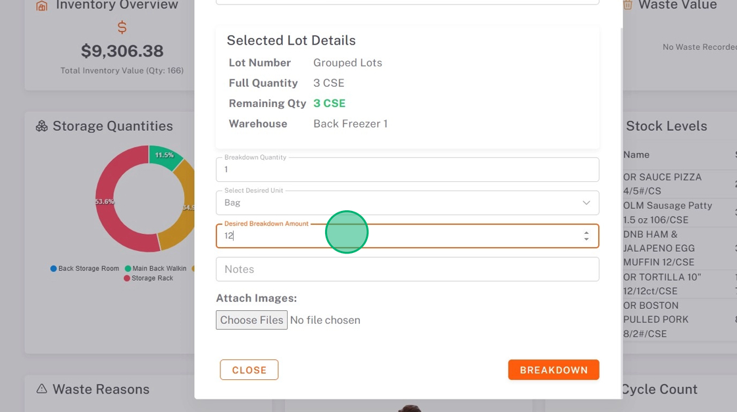Open the Select Desired Unit dropdown

click(407, 203)
